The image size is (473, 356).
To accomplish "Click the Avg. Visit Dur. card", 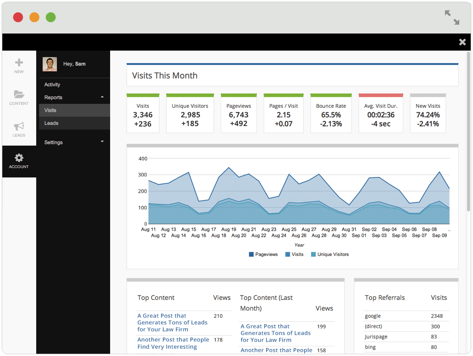I will pos(381,113).
